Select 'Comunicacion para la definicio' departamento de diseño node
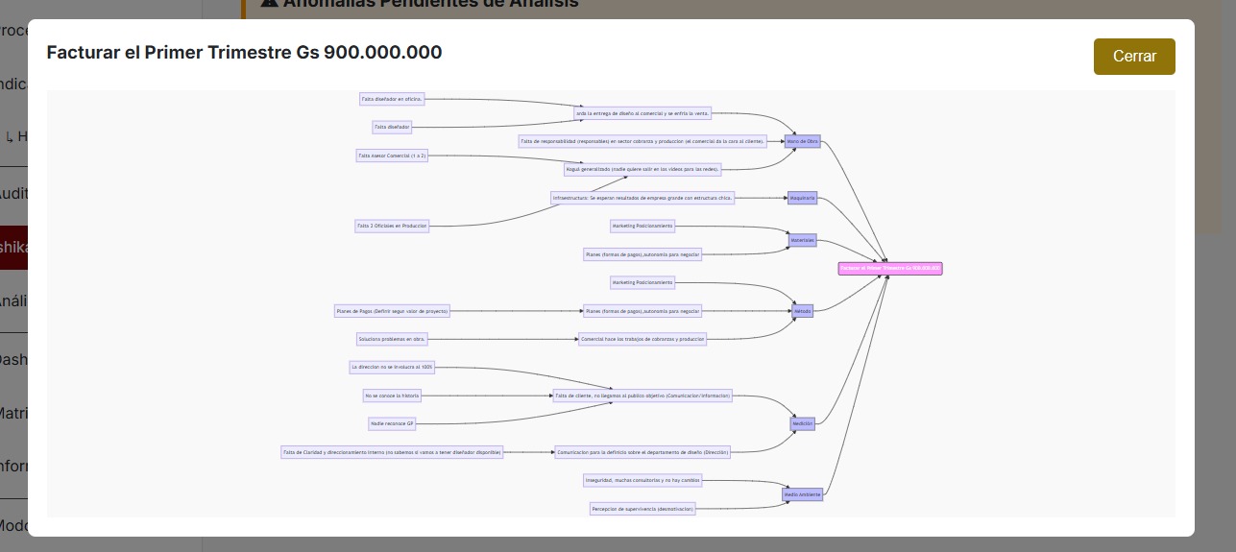 pos(642,452)
